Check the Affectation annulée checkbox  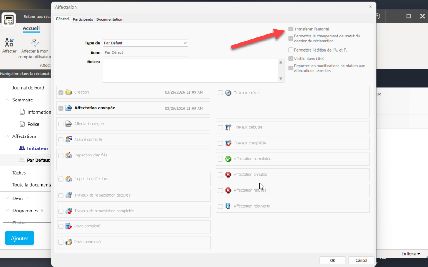coord(220,175)
